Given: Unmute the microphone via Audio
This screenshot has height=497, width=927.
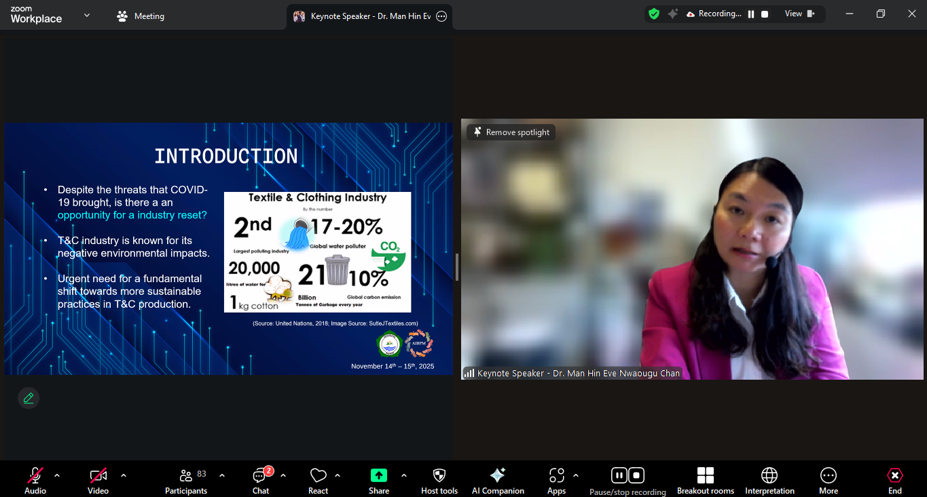Looking at the screenshot, I should click(35, 480).
